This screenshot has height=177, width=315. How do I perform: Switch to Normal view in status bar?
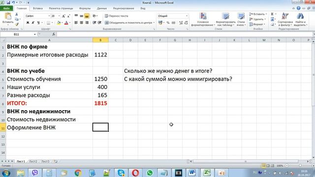point(264,166)
